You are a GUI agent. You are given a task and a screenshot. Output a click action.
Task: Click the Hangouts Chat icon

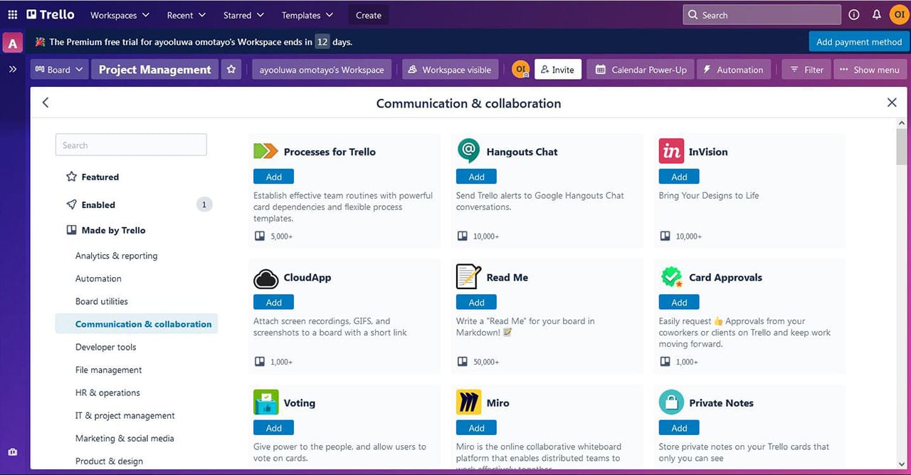[x=468, y=151]
